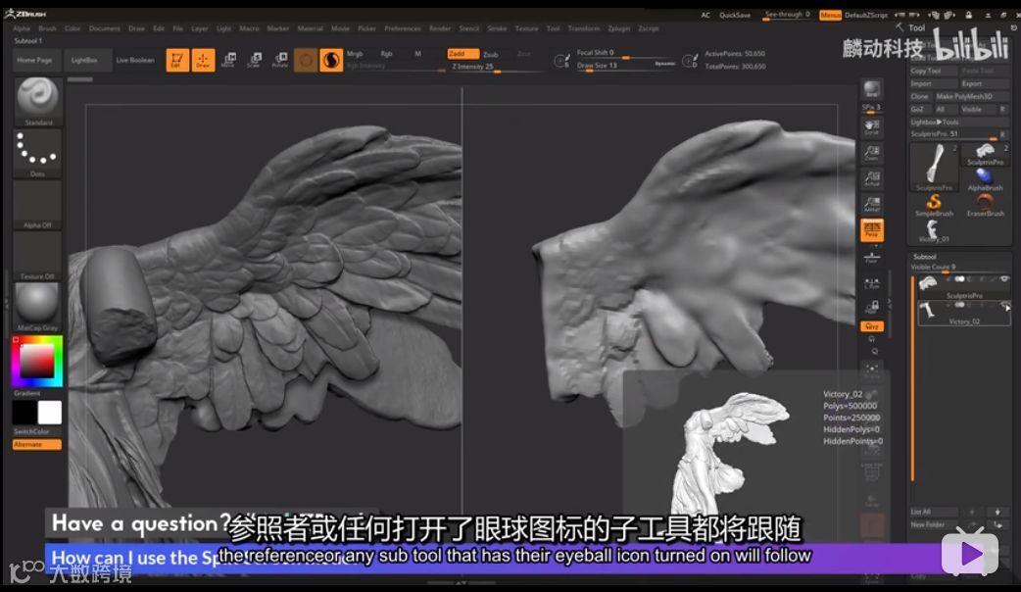Select the Scale transform icon
The image size is (1021, 592).
[x=254, y=60]
